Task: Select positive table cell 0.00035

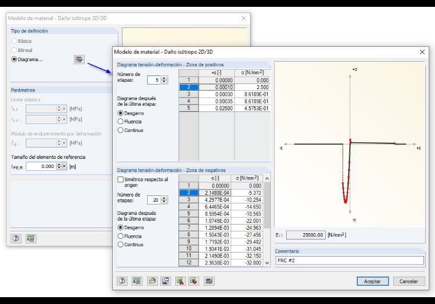Action: (x=216, y=101)
